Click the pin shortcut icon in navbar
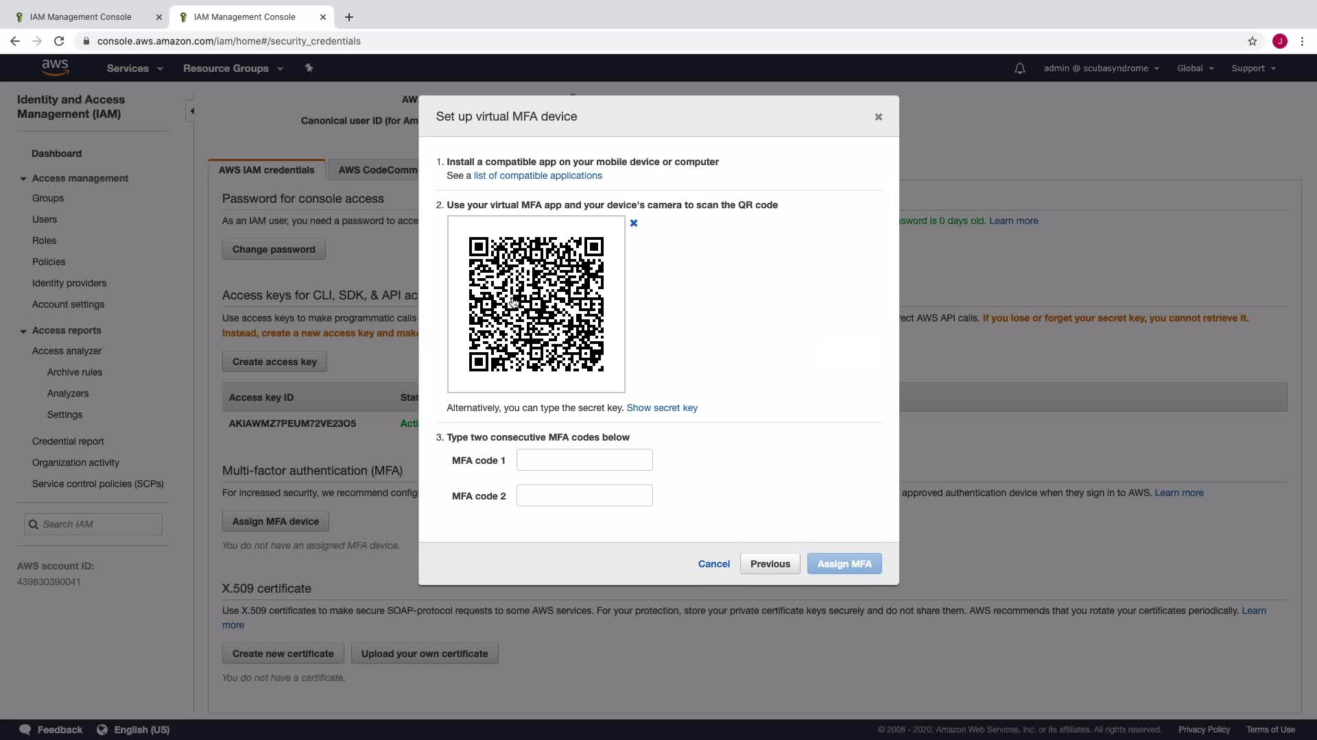Screen dimensions: 1317x740 point(309,68)
